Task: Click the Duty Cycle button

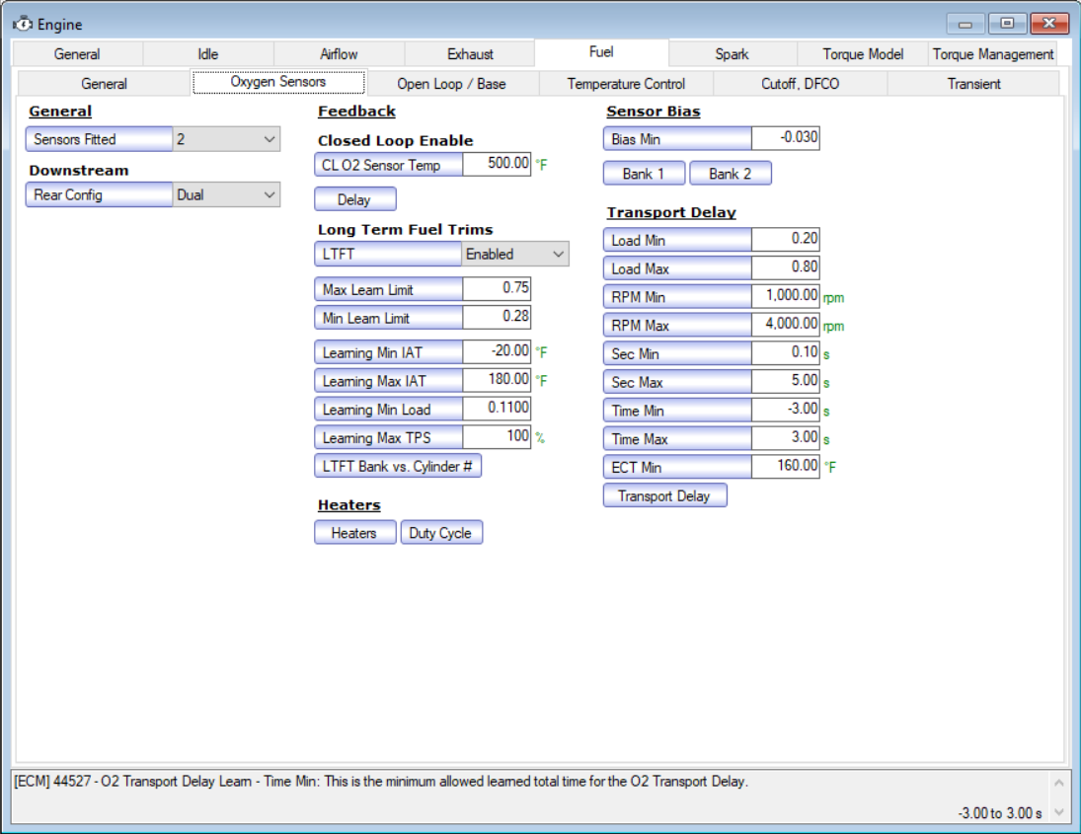Action: click(440, 533)
